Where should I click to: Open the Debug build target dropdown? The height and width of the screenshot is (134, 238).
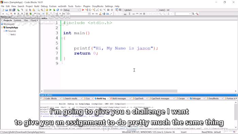point(71,10)
